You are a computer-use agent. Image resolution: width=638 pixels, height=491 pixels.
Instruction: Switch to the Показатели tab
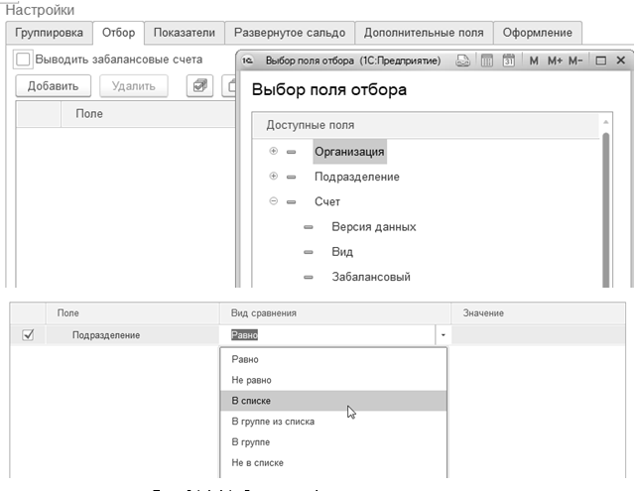(184, 33)
